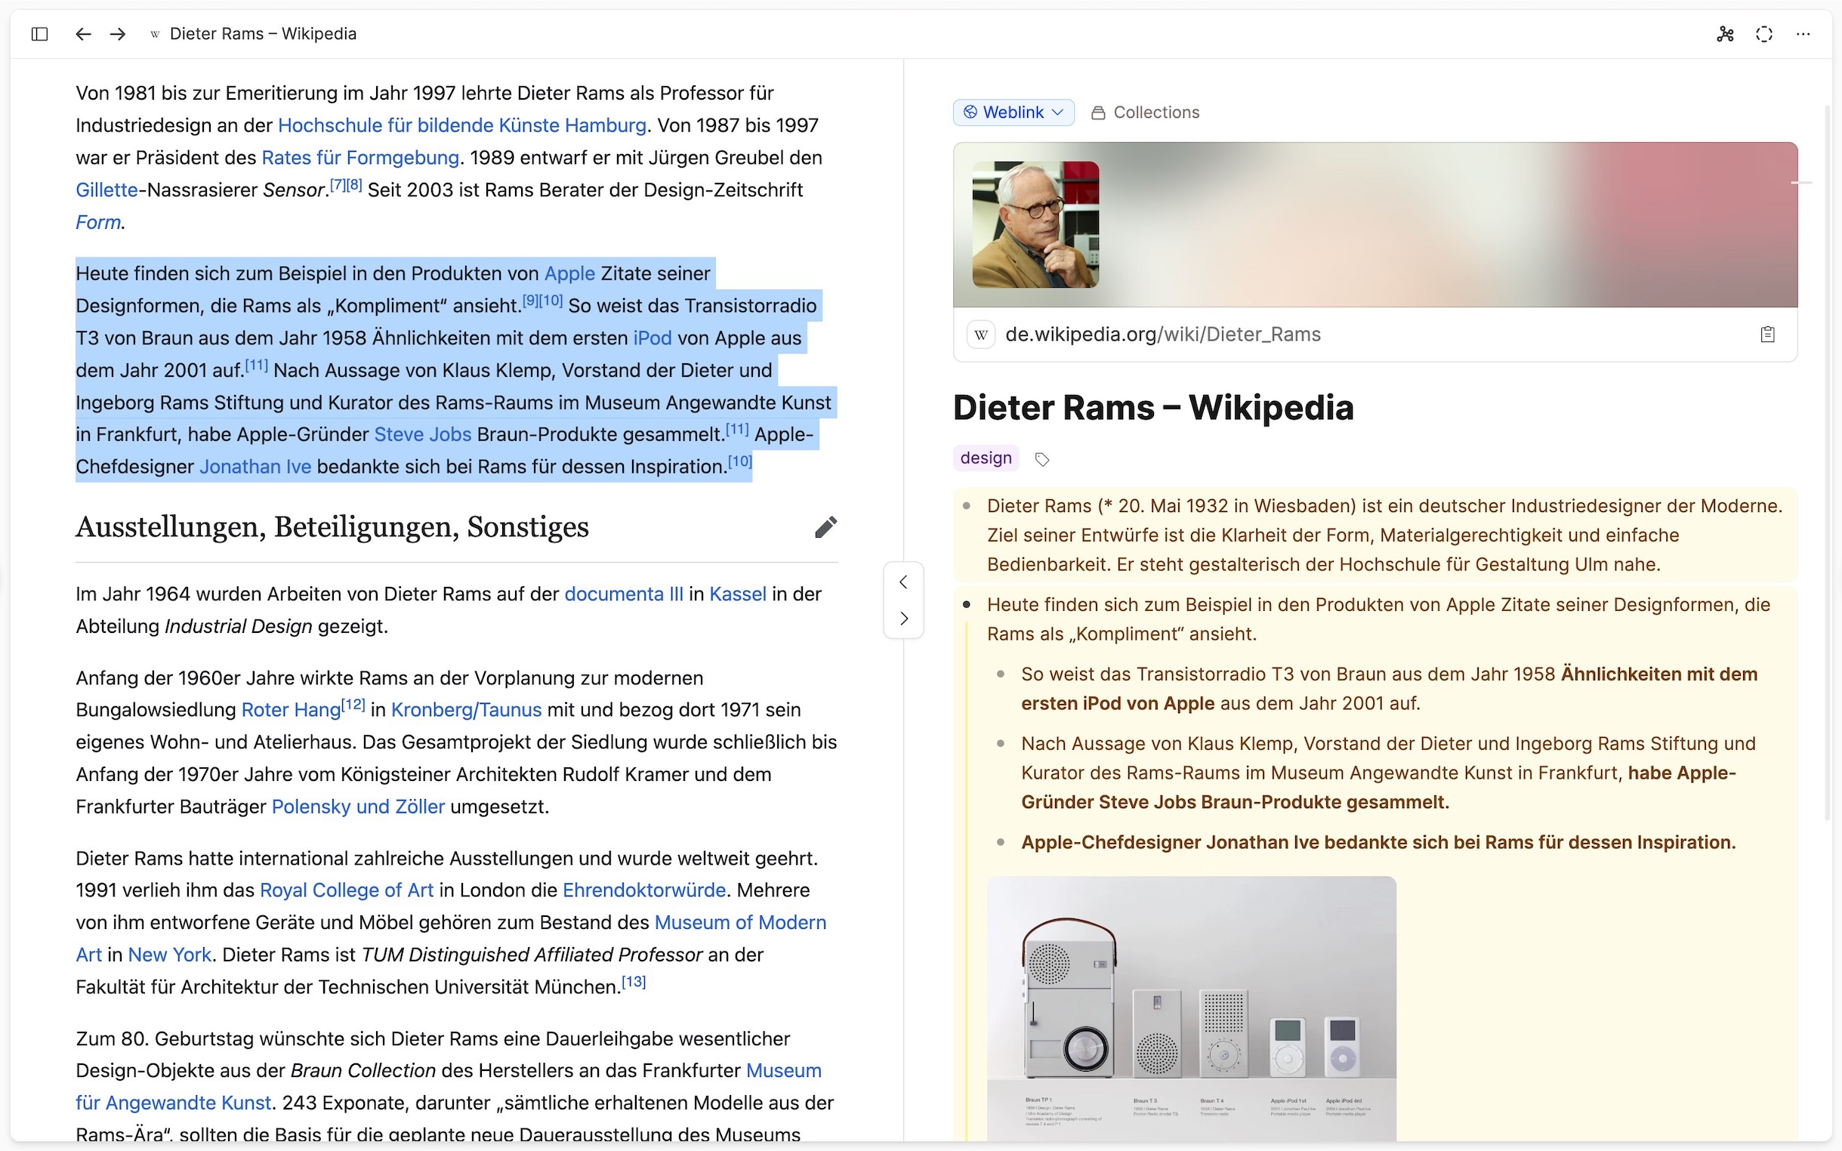Viewport: 1842px width, 1151px height.
Task: Click the bold Jonathan Ive note line
Action: pyautogui.click(x=1378, y=842)
